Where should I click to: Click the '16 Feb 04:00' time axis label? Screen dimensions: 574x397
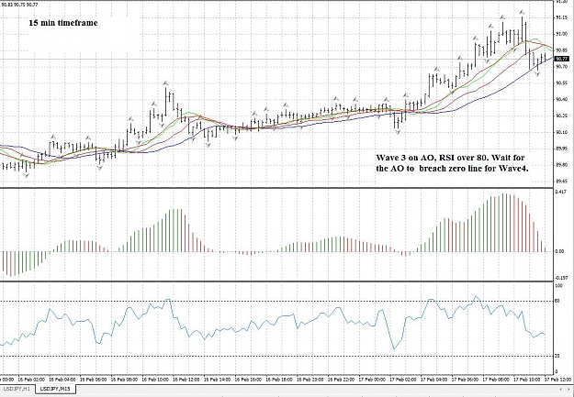click(x=62, y=380)
